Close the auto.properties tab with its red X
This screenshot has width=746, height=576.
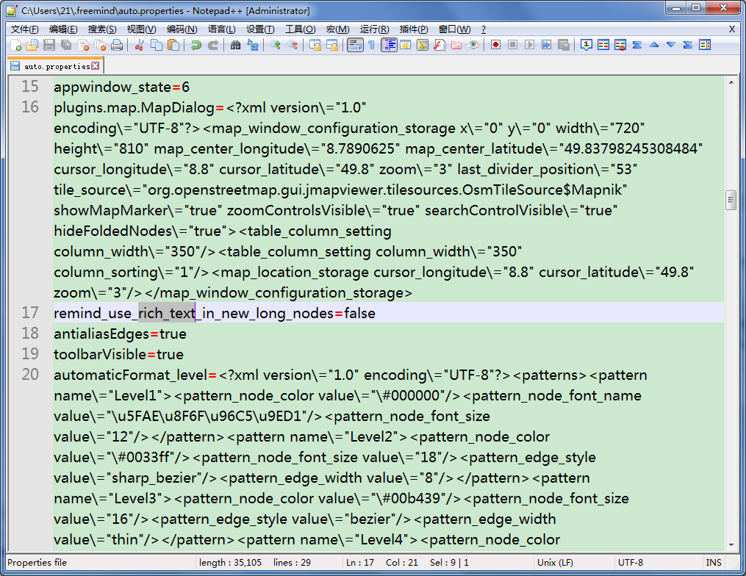95,66
